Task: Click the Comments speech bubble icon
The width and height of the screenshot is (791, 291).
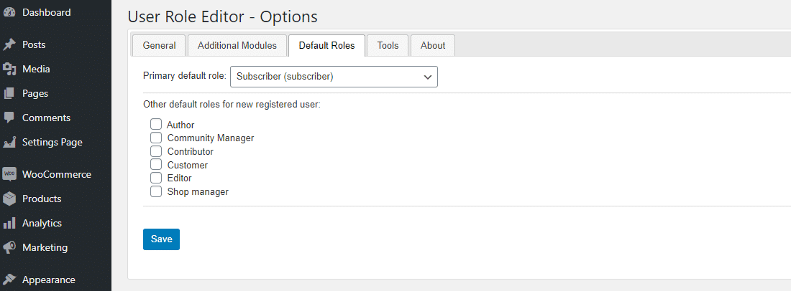Action: point(9,118)
